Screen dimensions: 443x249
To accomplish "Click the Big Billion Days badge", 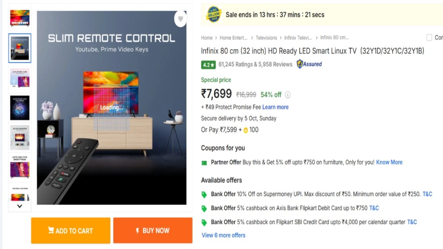I will pos(214,14).
